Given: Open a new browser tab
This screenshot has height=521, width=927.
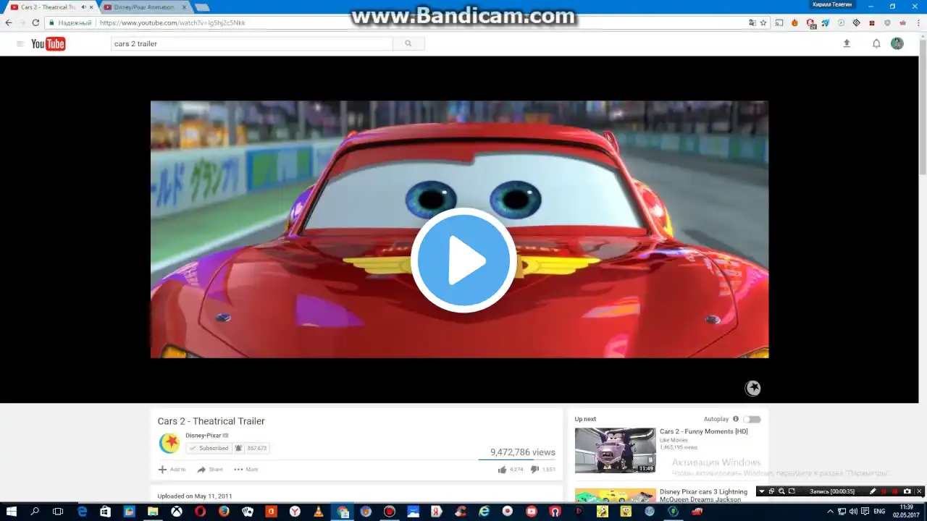Looking at the screenshot, I should pos(202,7).
